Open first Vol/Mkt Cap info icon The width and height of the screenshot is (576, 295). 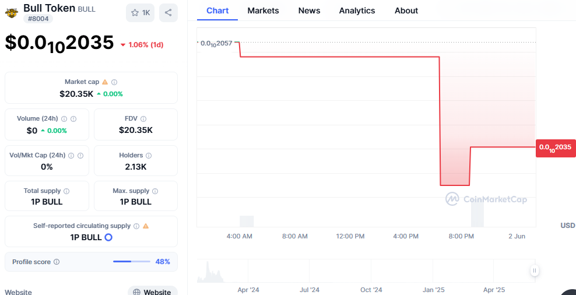pyautogui.click(x=71, y=156)
